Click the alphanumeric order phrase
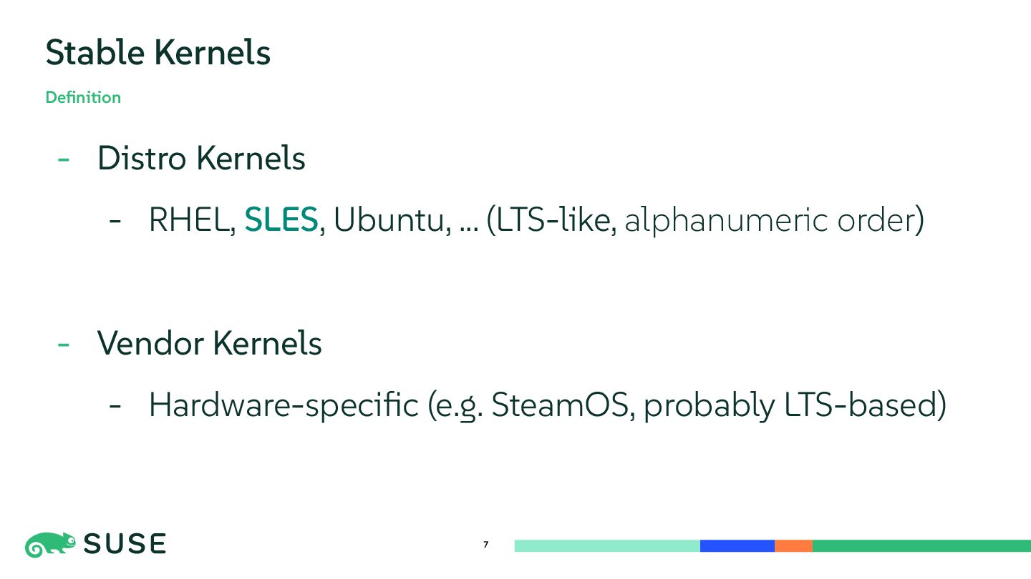The image size is (1031, 579). coord(770,222)
